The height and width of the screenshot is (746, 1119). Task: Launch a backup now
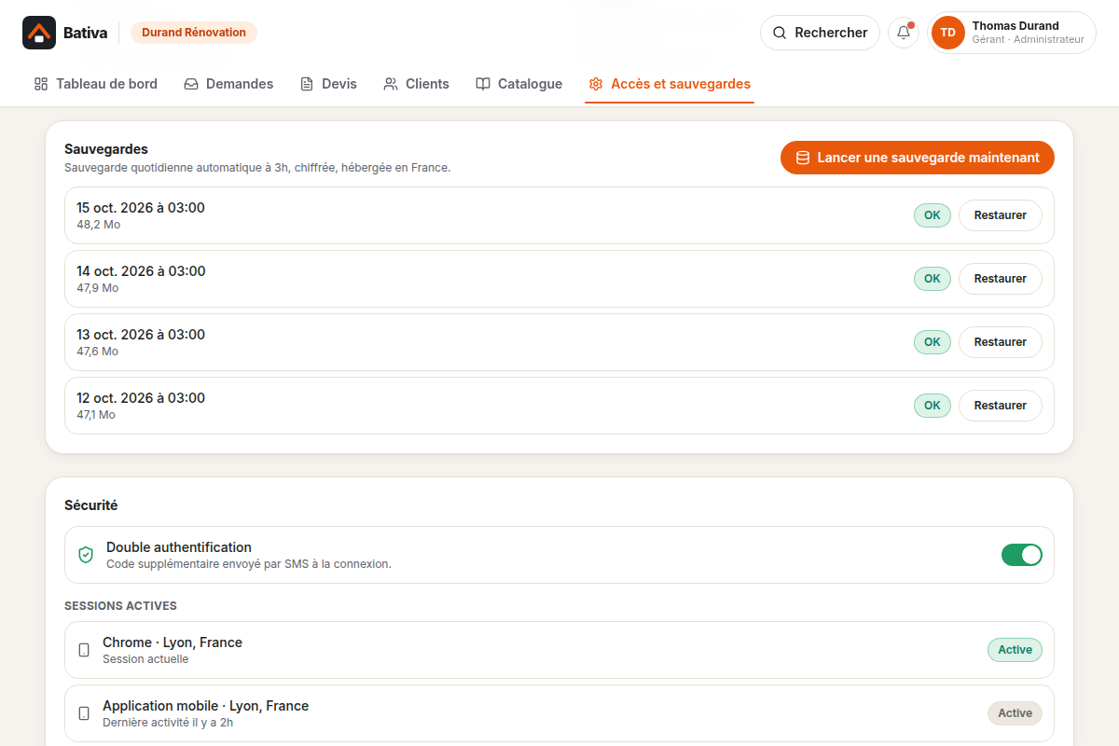(x=918, y=158)
